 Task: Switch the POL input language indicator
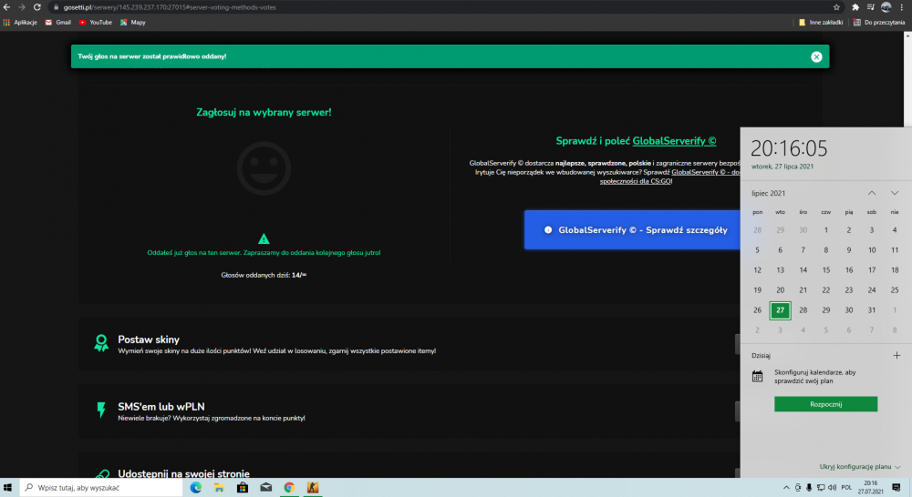[846, 488]
